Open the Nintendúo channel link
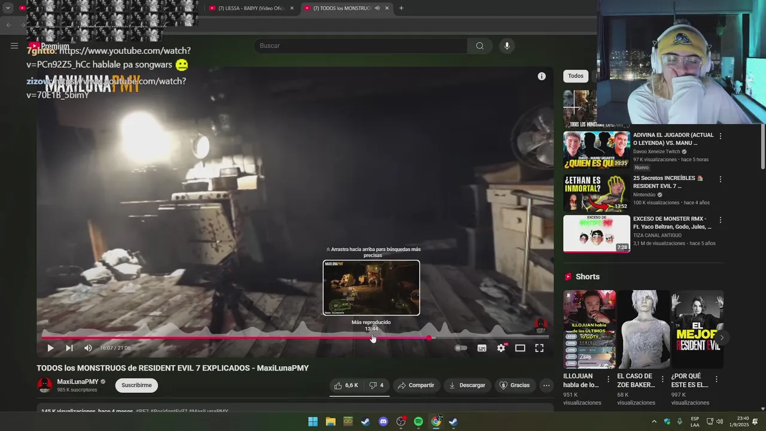 [644, 195]
